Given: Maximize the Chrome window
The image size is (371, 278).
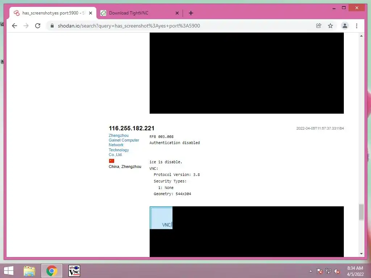Looking at the screenshot, I should click(x=344, y=8).
